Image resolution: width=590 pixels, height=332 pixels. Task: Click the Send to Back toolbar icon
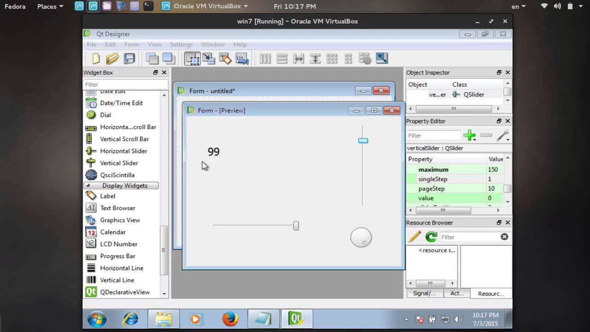[x=152, y=59]
